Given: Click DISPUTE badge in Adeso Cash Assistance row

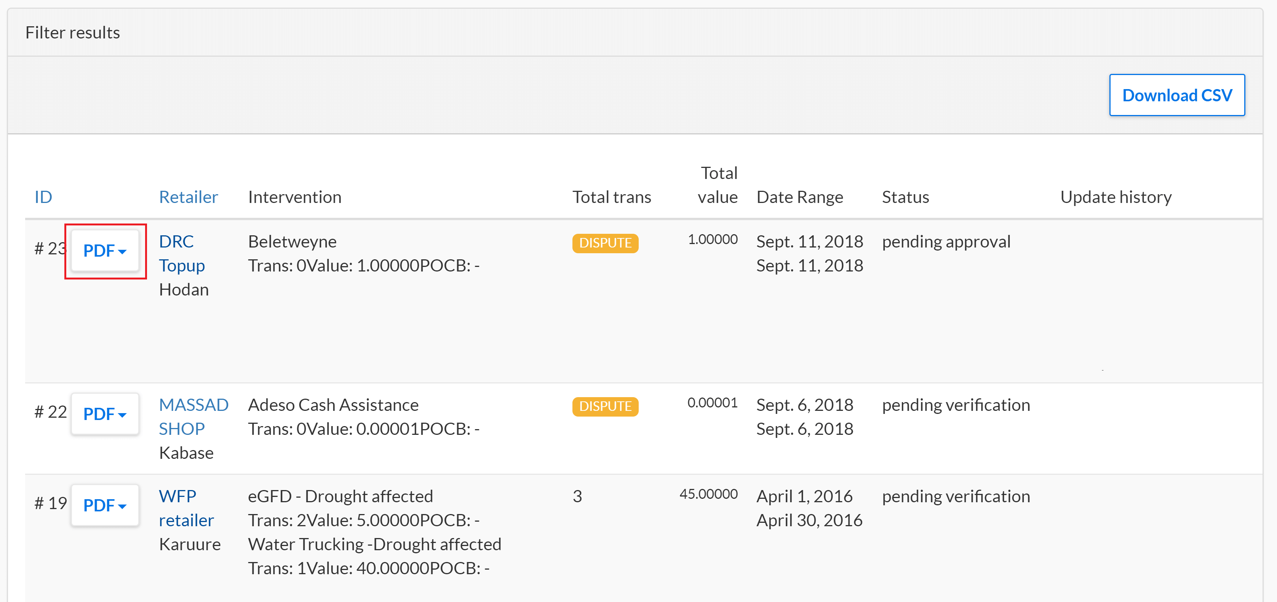Looking at the screenshot, I should (605, 407).
